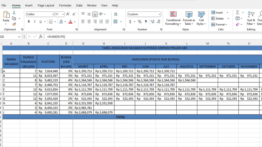
Task: Toggle Bottom Align for the cell
Action: point(95,14)
